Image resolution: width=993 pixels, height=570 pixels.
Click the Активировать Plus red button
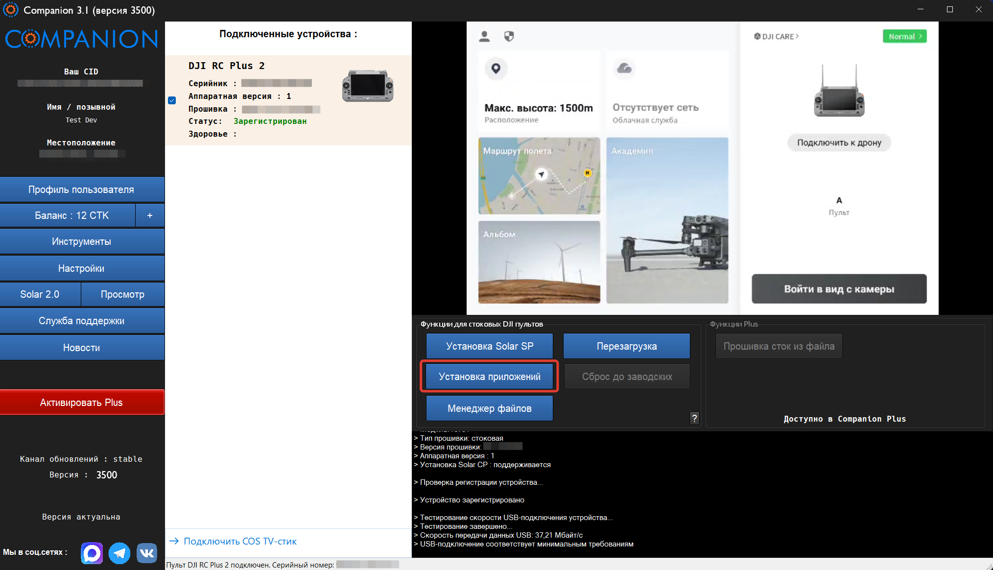[x=82, y=403]
